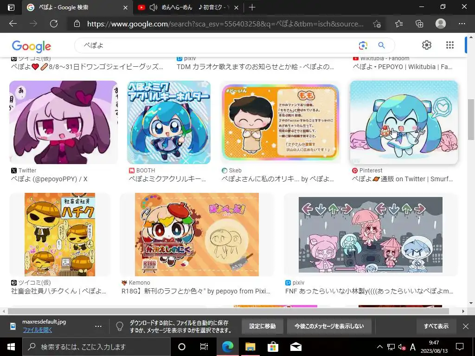This screenshot has height=356, width=475.
Task: Open the Miku eating cake Pinterest thumbnail
Action: click(x=404, y=122)
